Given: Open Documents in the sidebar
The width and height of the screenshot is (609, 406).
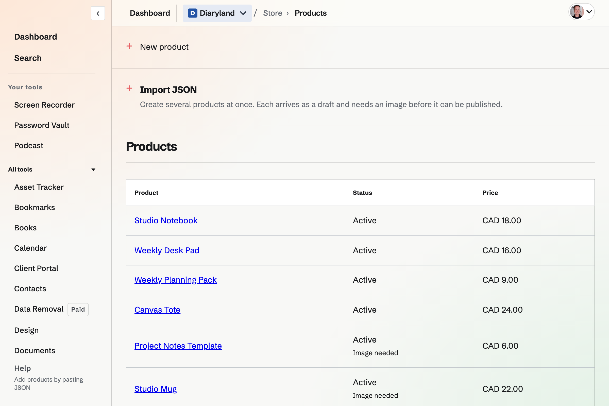Looking at the screenshot, I should click(x=35, y=350).
